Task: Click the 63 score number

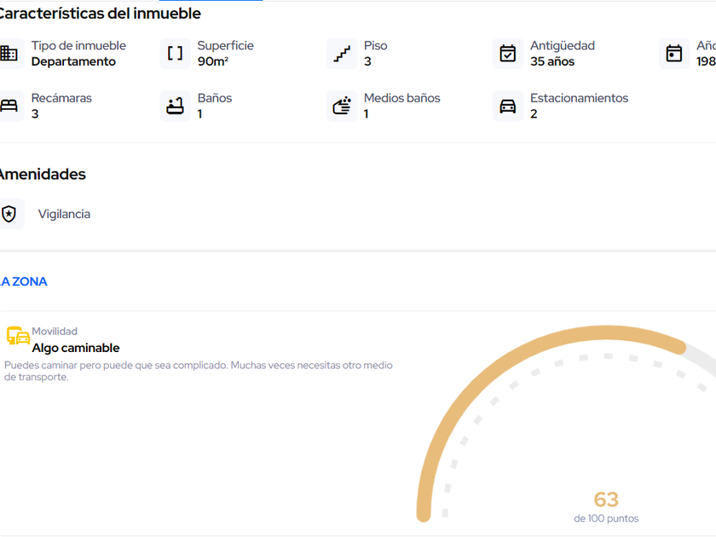Action: (606, 499)
